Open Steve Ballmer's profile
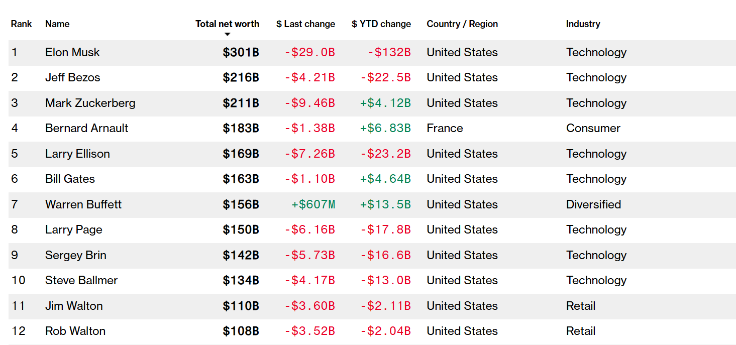The height and width of the screenshot is (345, 736). click(81, 280)
